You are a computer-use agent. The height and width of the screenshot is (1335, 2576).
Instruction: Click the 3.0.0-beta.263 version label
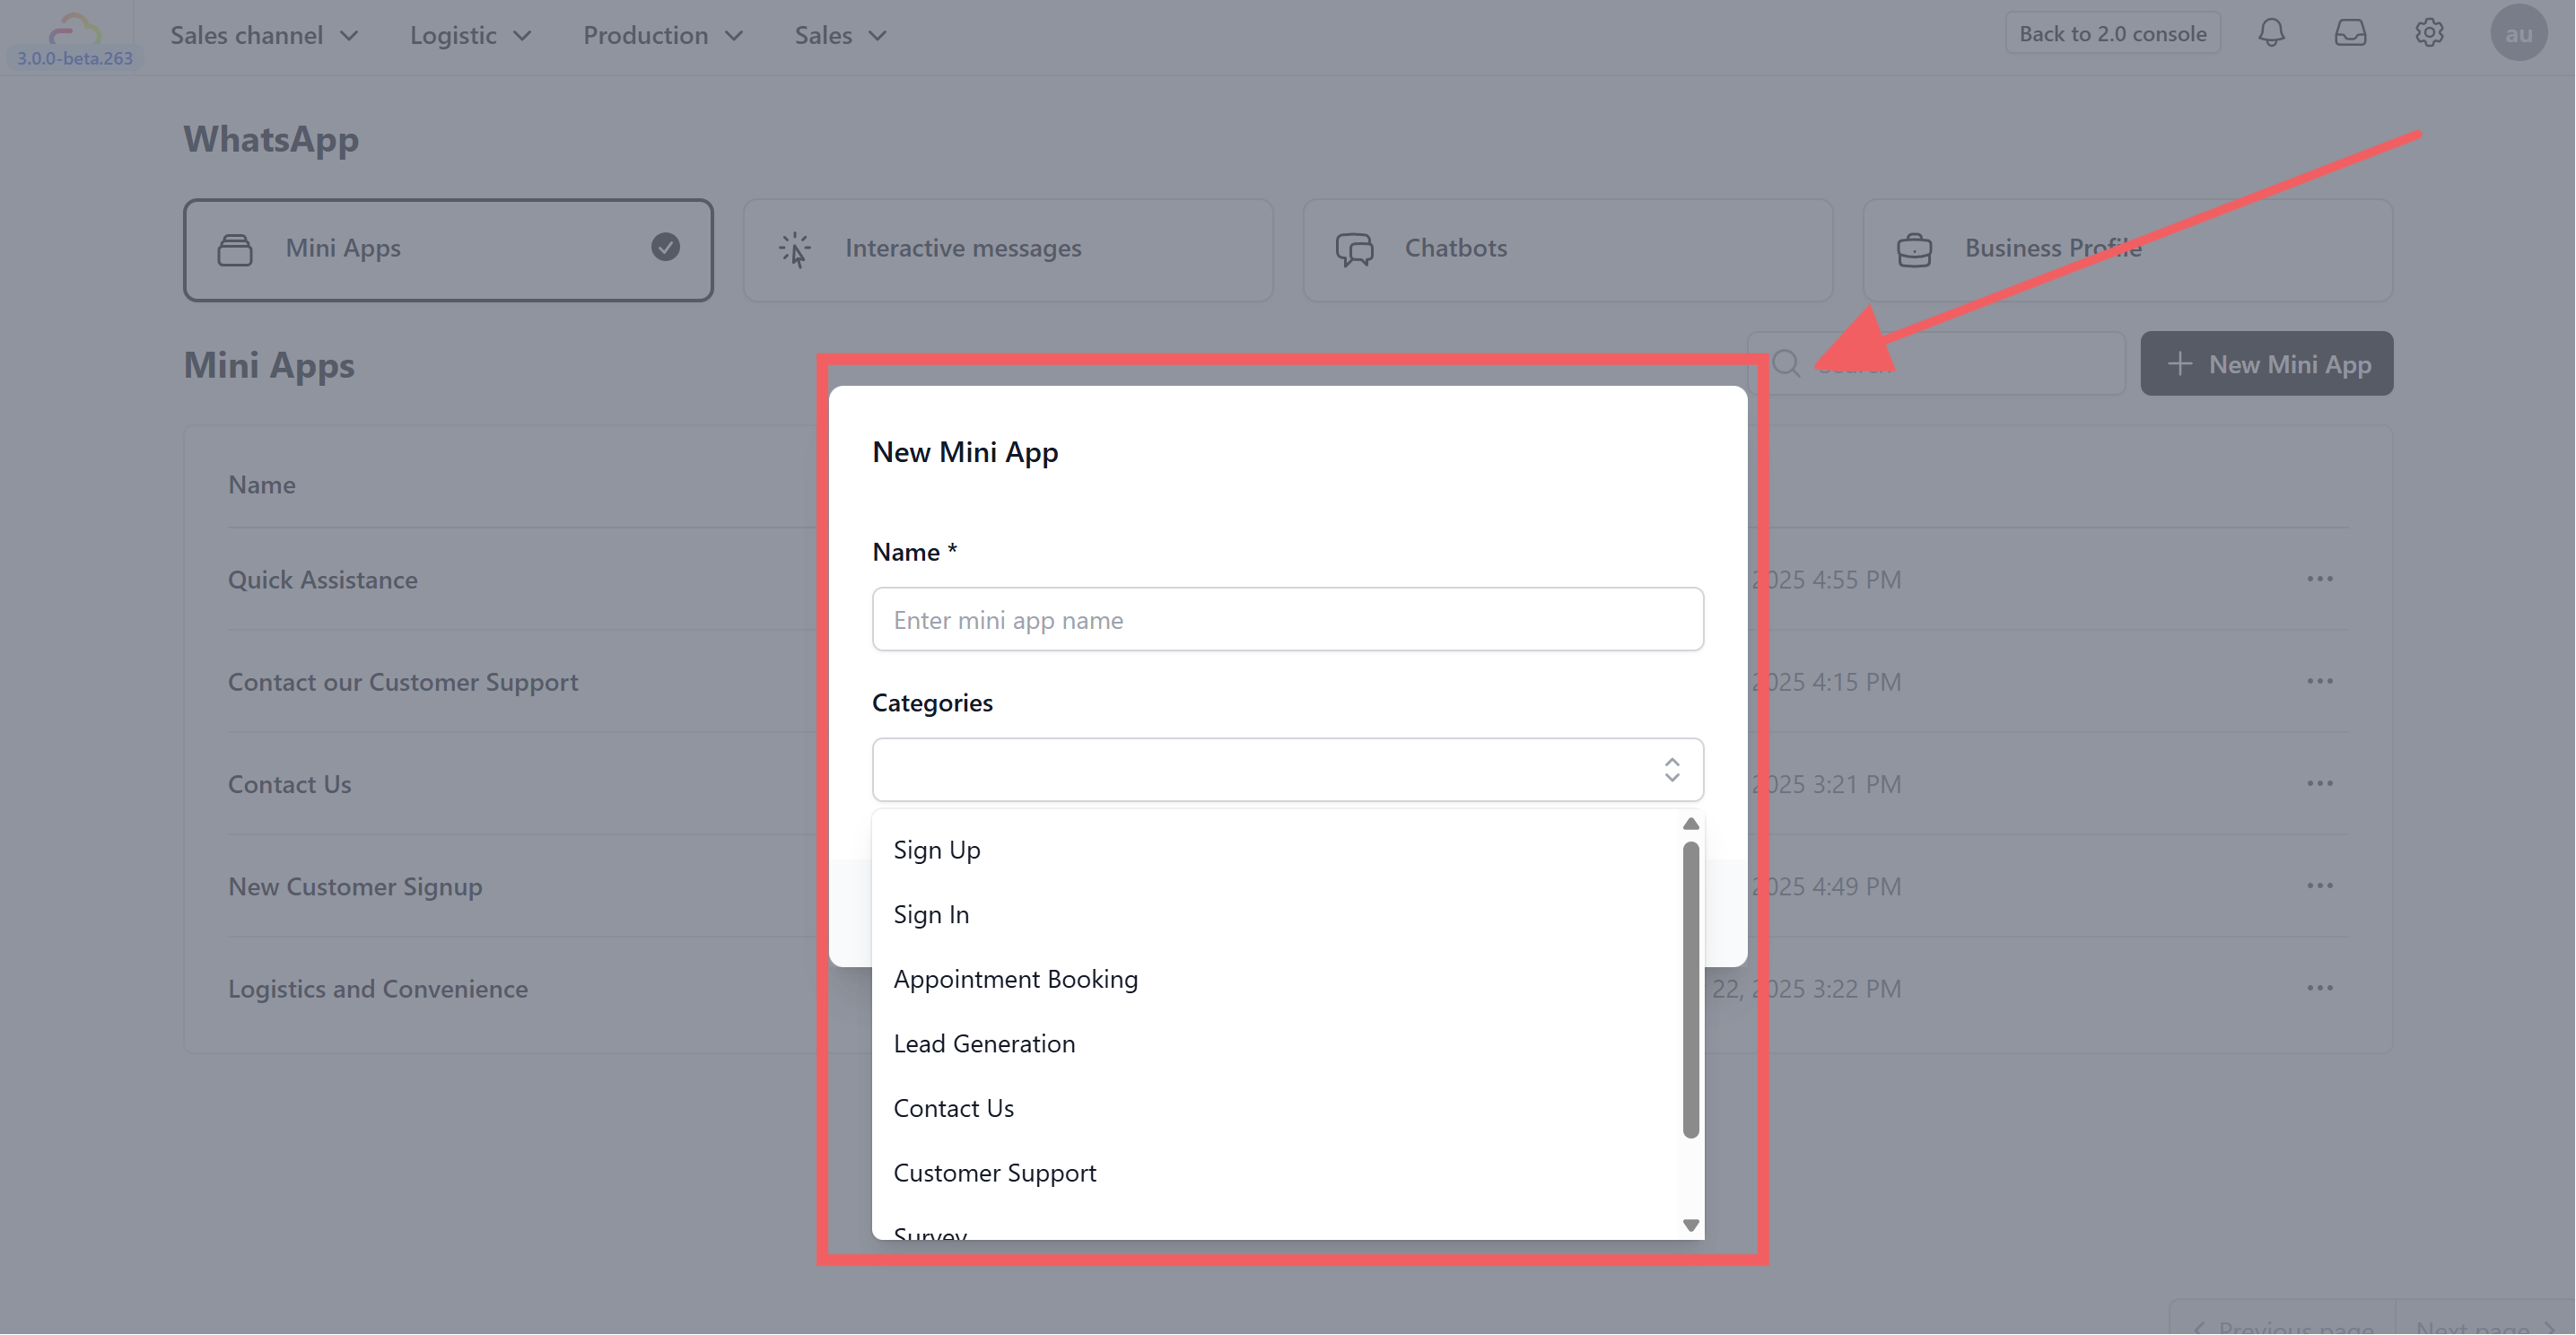pyautogui.click(x=75, y=59)
